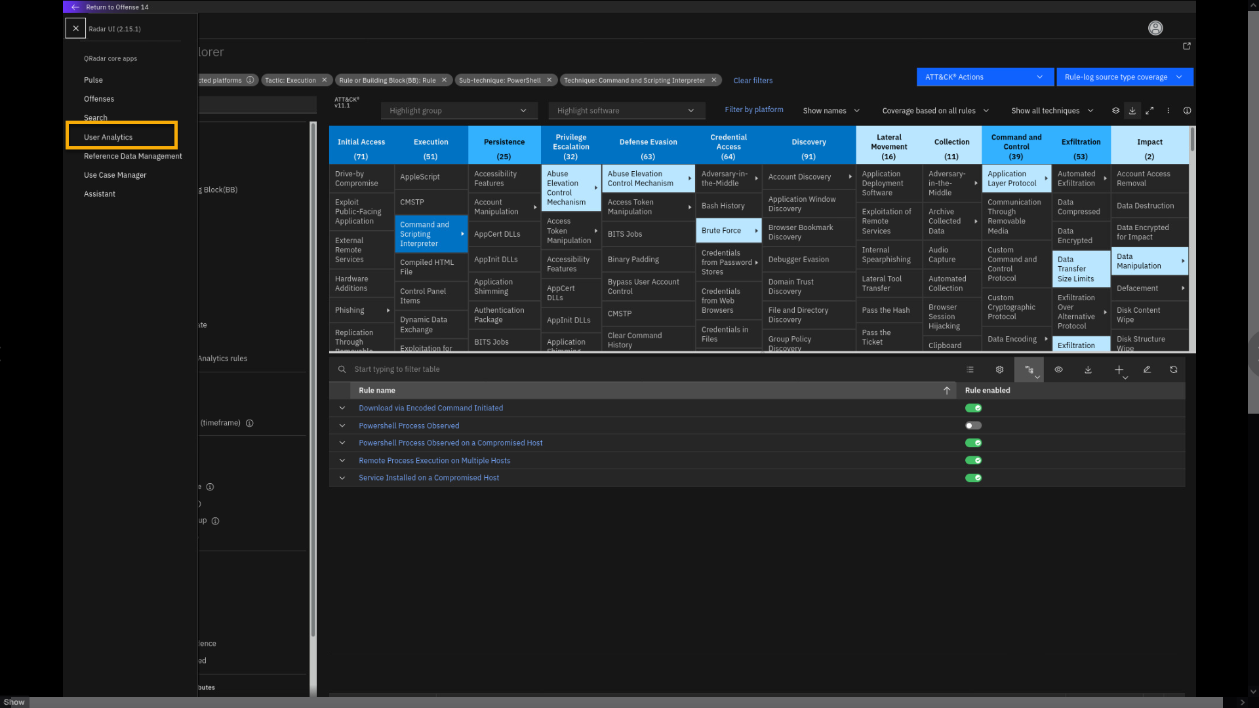Open User Analytics from the side menu

tap(108, 137)
